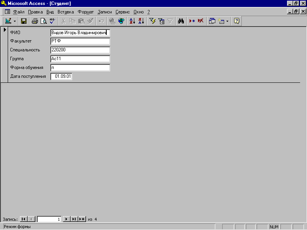This screenshot has width=307, height=230.
Task: Open the Формат menu
Action: 86,12
